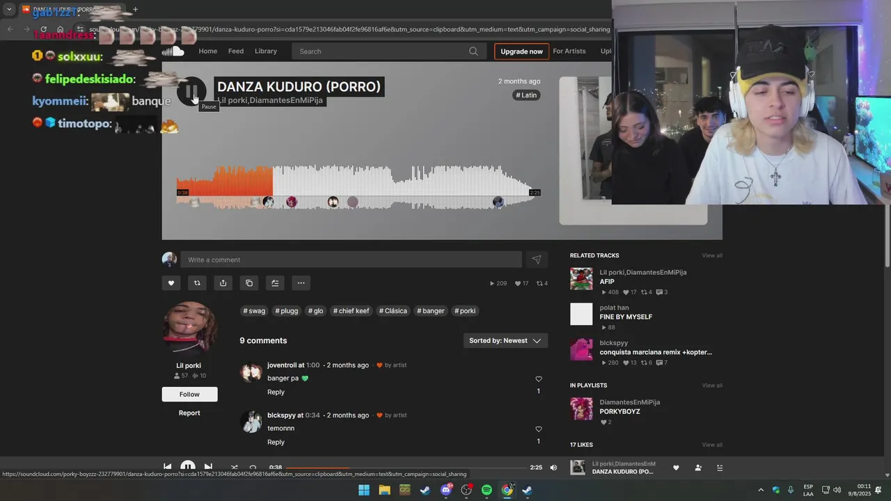Viewport: 891px width, 501px height.
Task: Select the #Clásica tag
Action: (x=393, y=311)
